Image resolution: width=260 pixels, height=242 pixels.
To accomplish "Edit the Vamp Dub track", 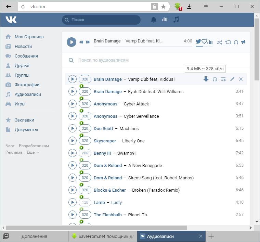I will pos(232,79).
